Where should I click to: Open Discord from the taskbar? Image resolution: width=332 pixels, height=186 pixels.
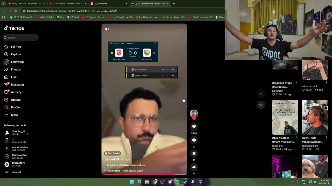170,182
